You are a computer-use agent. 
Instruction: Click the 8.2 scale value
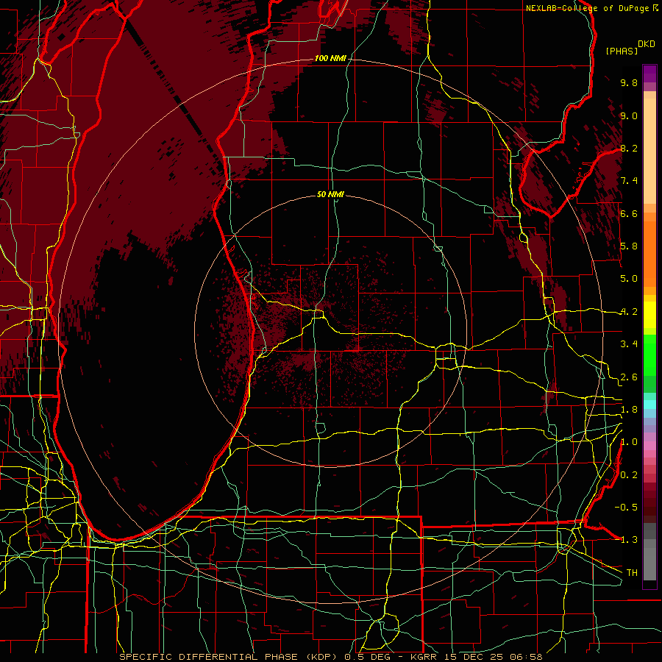pos(629,148)
